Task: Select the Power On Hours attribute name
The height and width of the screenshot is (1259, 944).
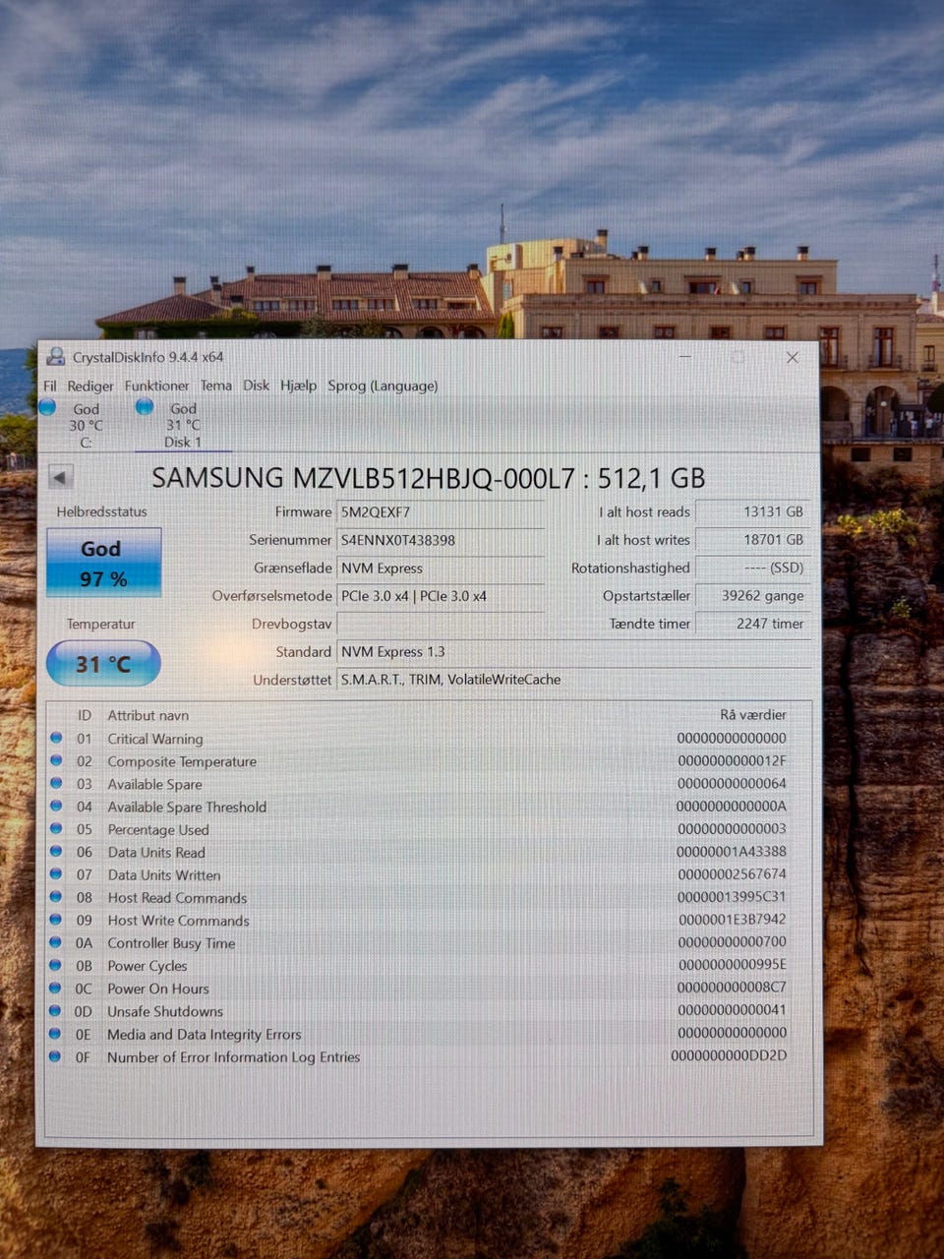Action: click(158, 989)
